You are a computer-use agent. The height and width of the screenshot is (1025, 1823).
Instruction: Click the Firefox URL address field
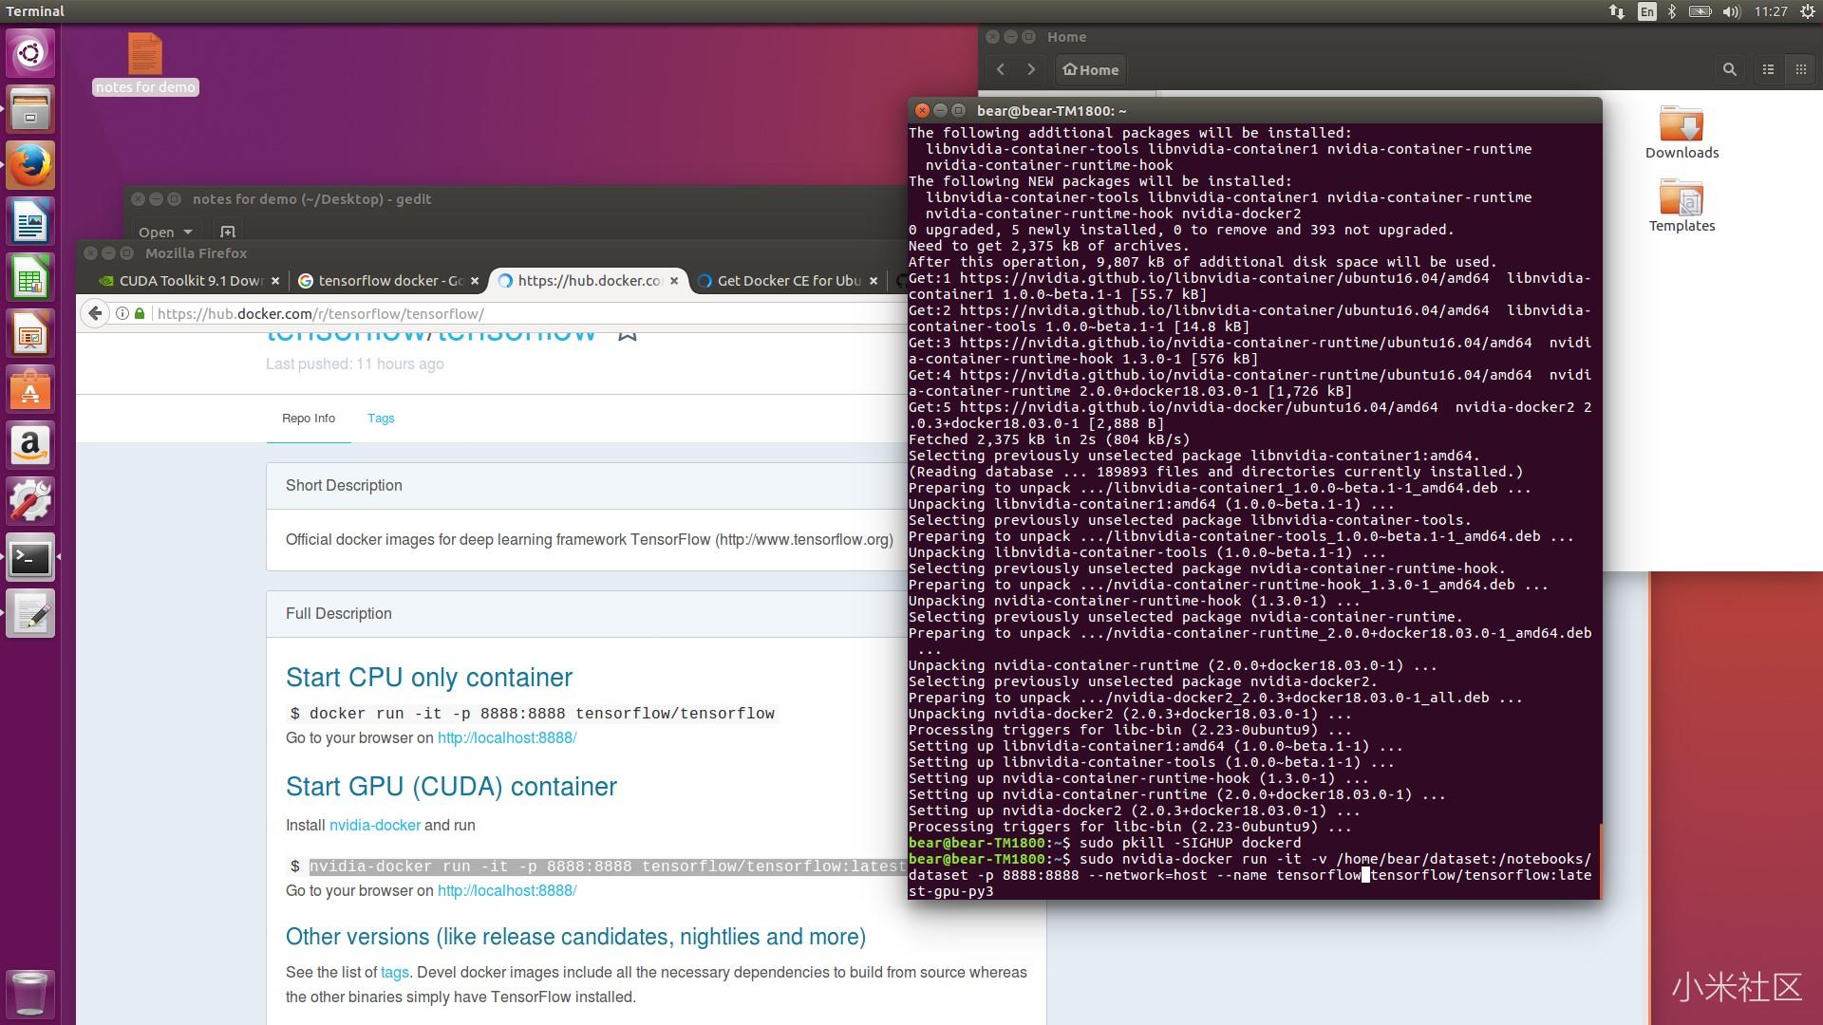click(x=527, y=313)
